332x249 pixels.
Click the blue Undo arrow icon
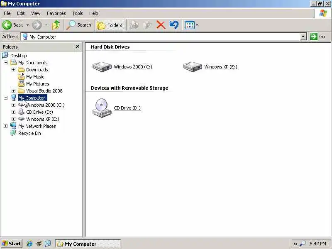click(x=174, y=25)
